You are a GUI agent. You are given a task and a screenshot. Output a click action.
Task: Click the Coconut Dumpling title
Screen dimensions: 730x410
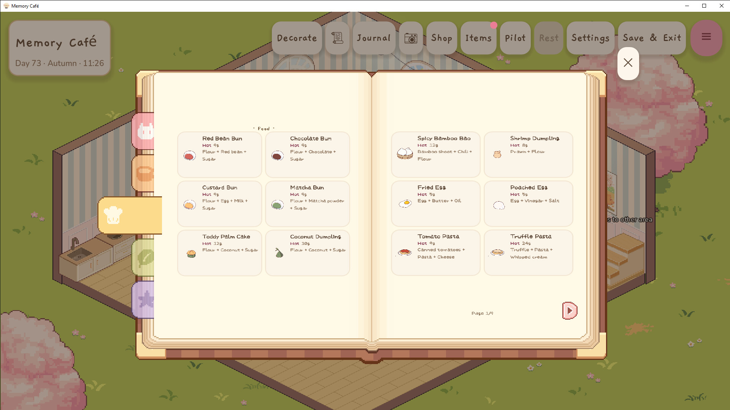(x=316, y=237)
